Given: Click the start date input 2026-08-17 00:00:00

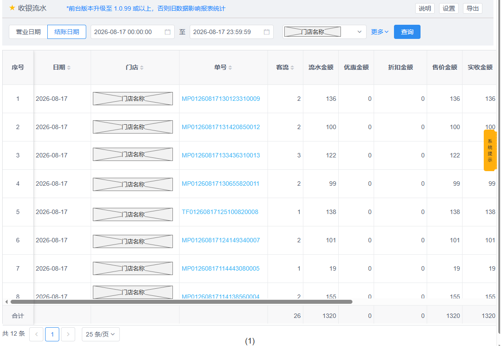Looking at the screenshot, I should tap(133, 32).
